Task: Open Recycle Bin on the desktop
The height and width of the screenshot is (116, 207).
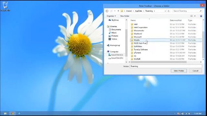Action: point(5,6)
